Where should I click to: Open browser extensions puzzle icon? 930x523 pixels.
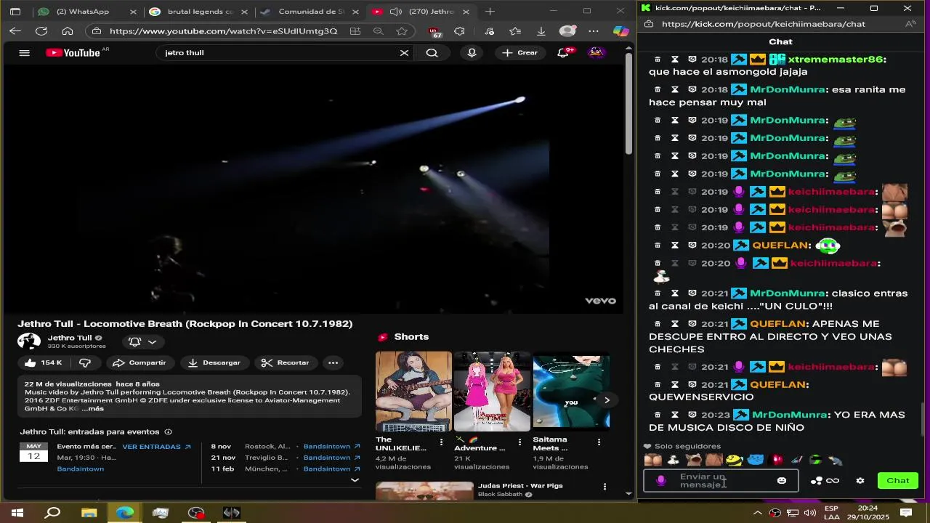459,31
